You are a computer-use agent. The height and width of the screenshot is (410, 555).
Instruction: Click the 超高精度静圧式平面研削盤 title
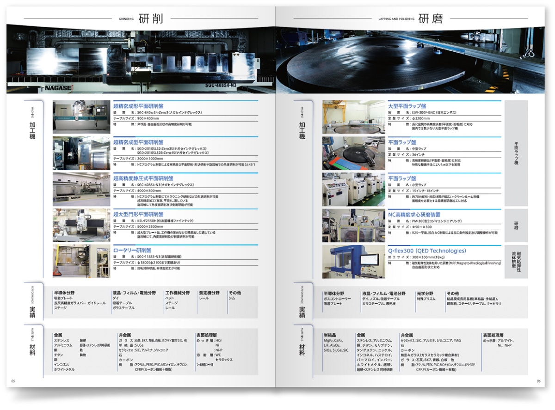pyautogui.click(x=144, y=178)
